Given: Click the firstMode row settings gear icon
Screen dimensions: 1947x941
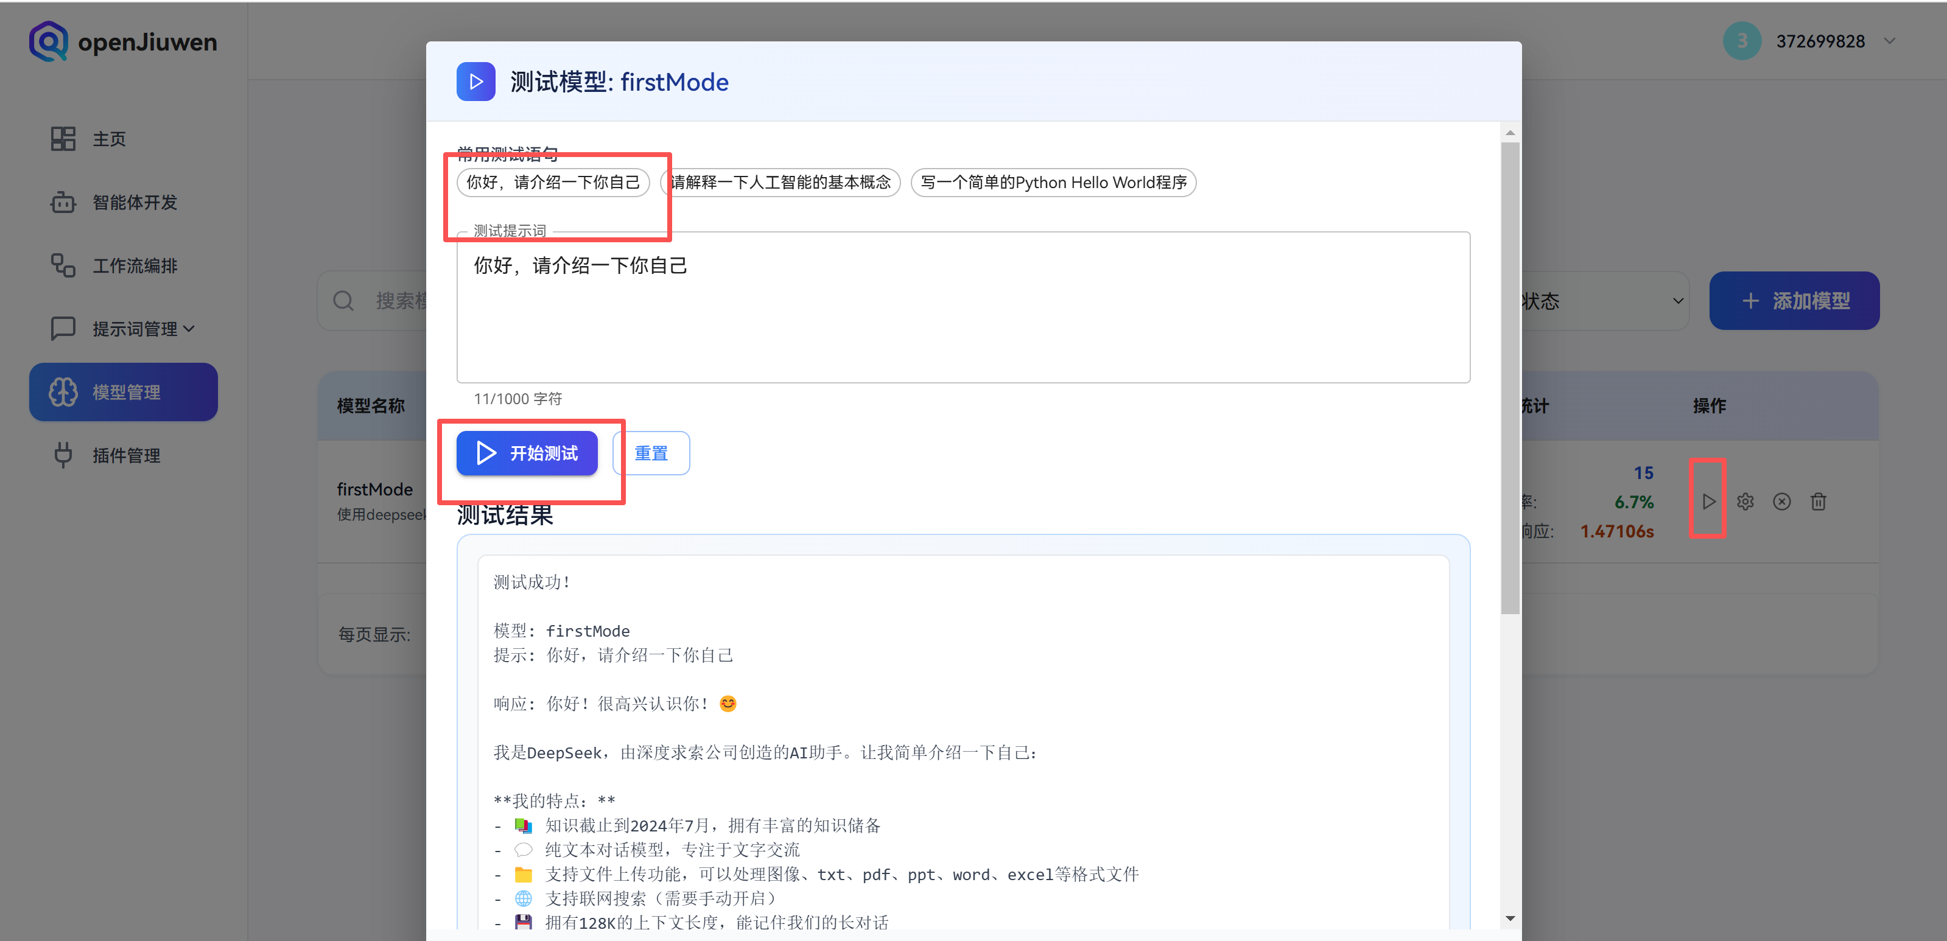Looking at the screenshot, I should click(x=1745, y=502).
